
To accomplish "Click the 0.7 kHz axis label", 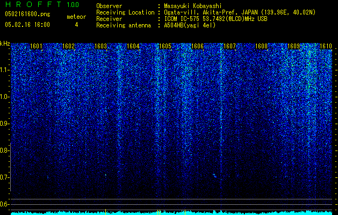I will pyautogui.click(x=5, y=177).
